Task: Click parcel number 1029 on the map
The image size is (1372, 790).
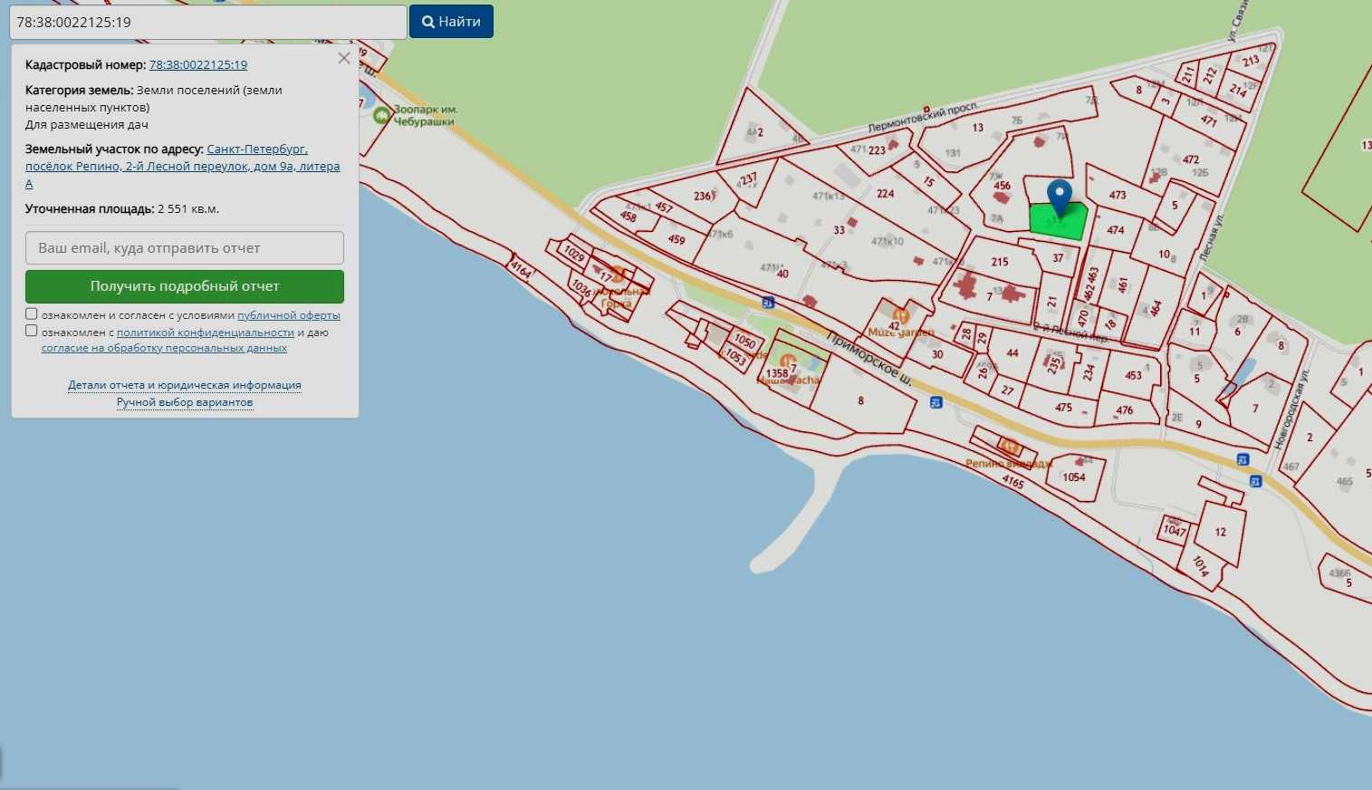Action: (x=574, y=253)
